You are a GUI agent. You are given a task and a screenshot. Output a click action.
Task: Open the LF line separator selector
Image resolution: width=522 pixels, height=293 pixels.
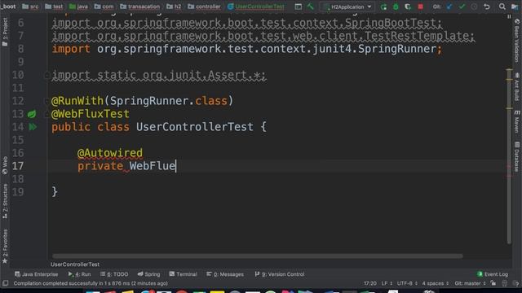point(387,283)
